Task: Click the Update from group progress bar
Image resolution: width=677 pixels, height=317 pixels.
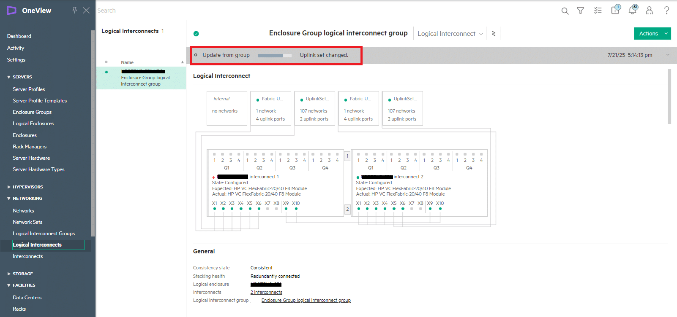Action: (x=274, y=56)
